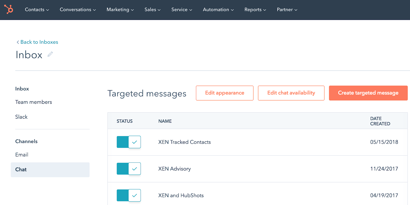
Task: Click the Edit appearance button
Action: click(225, 93)
